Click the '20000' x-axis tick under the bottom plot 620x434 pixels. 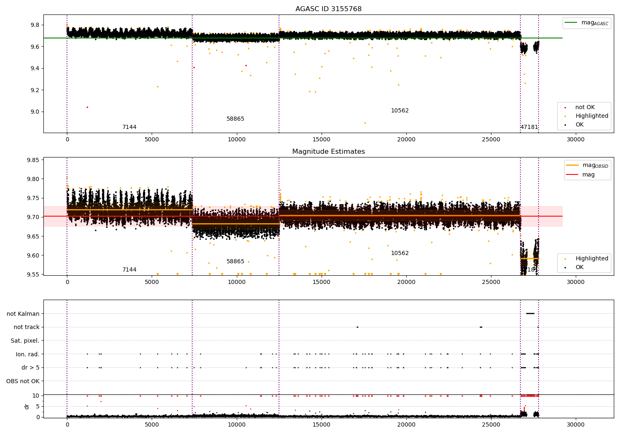coord(406,424)
